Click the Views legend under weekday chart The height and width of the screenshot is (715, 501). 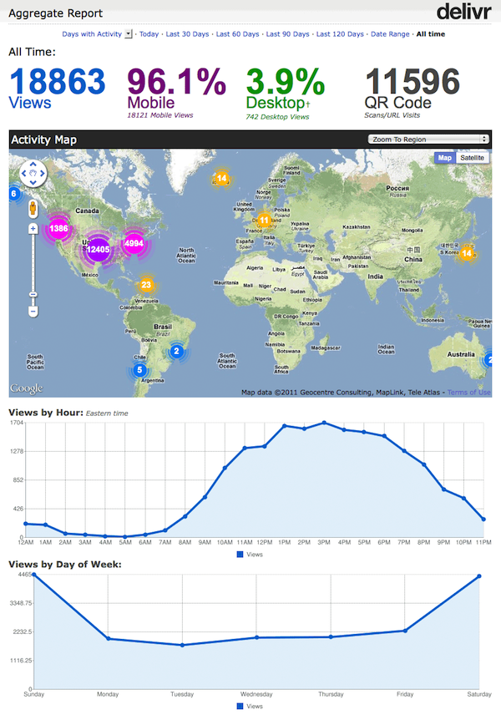point(250,707)
